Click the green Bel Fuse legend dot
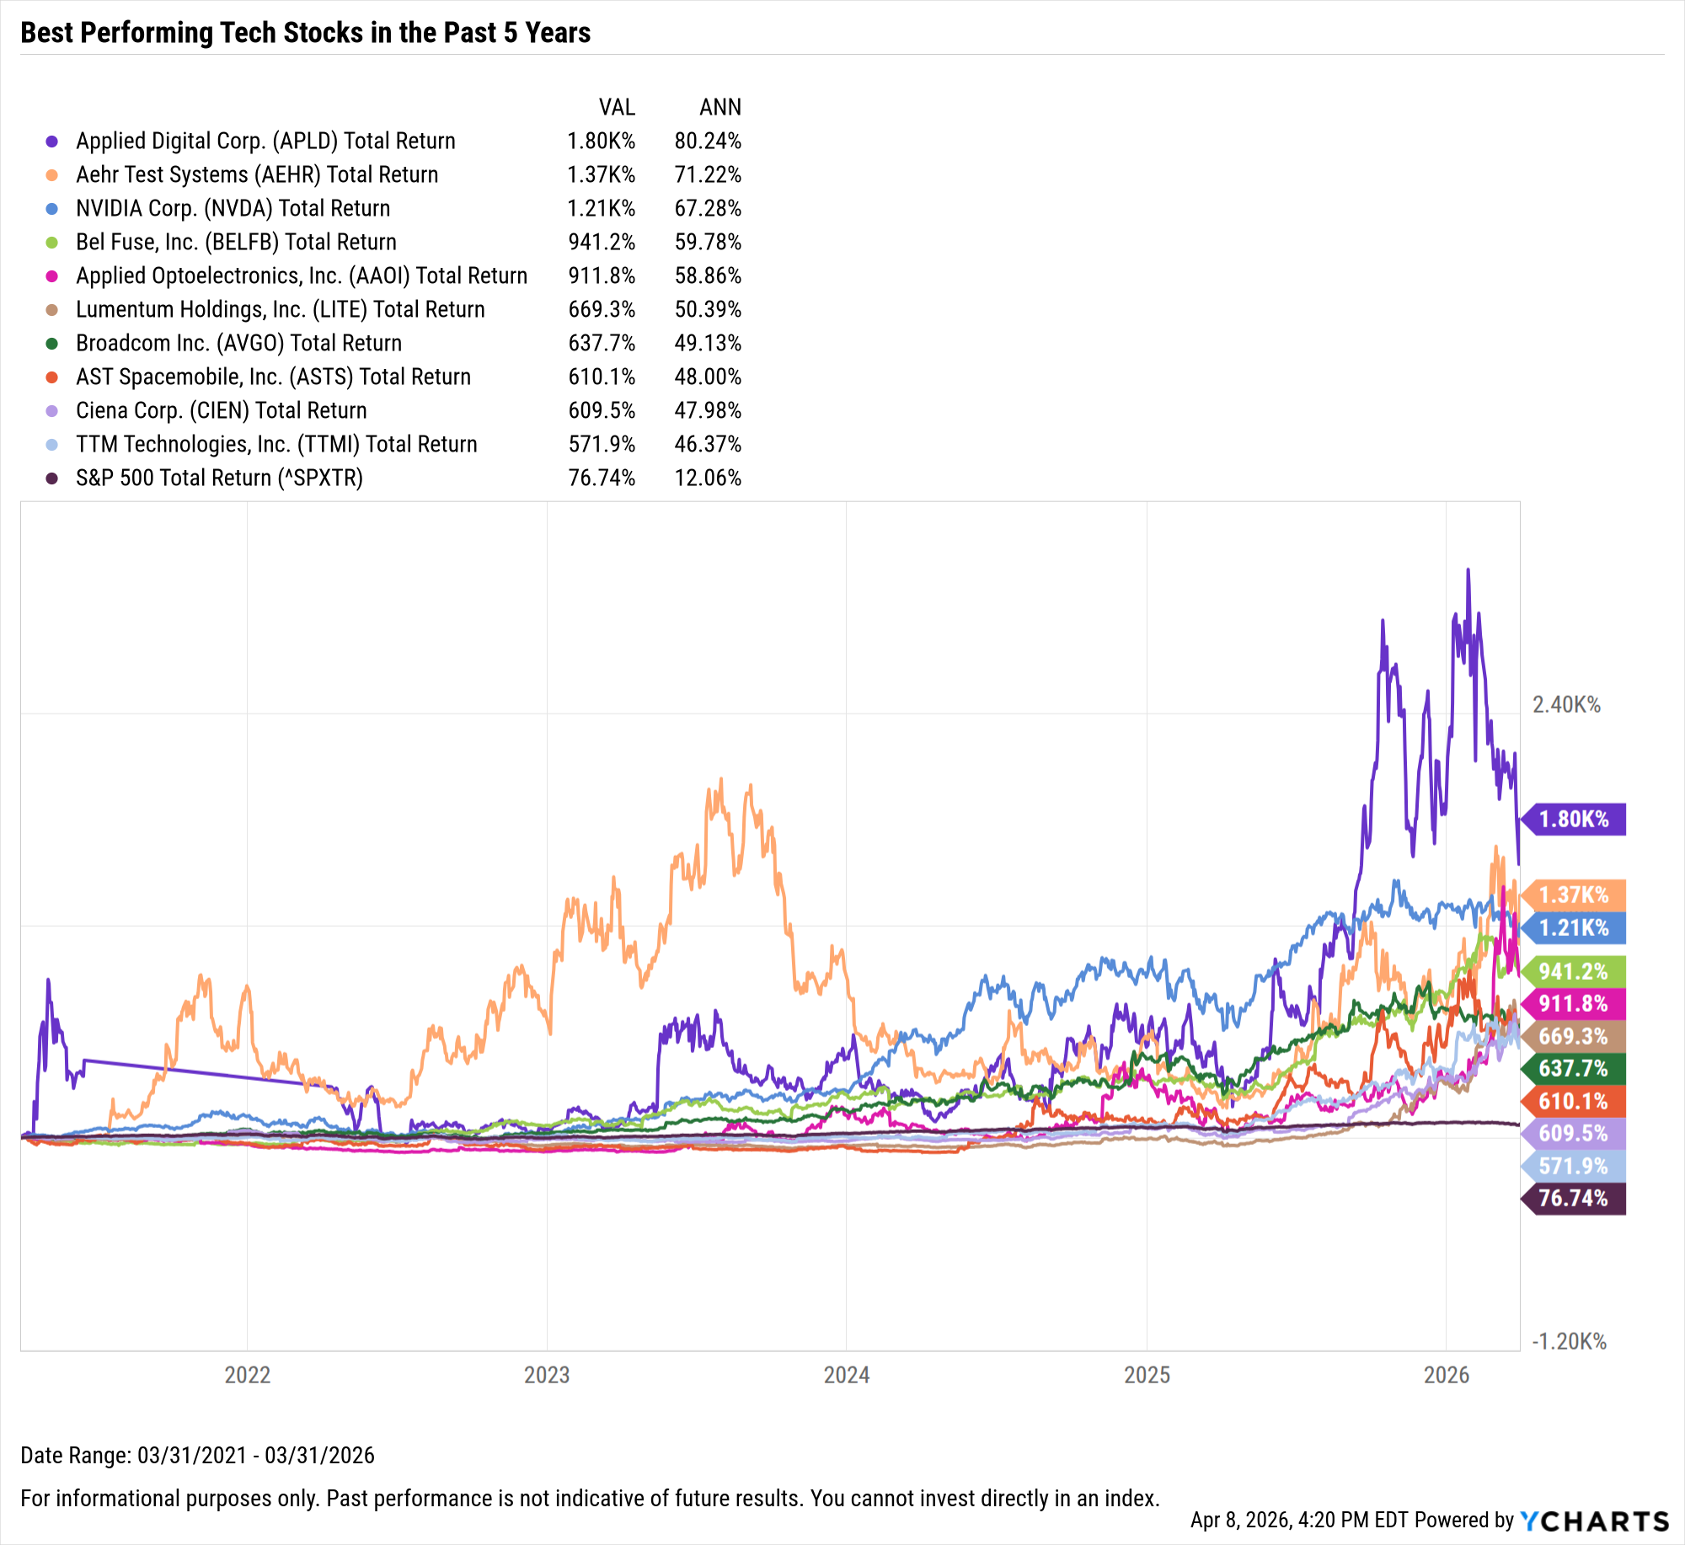 coord(52,243)
